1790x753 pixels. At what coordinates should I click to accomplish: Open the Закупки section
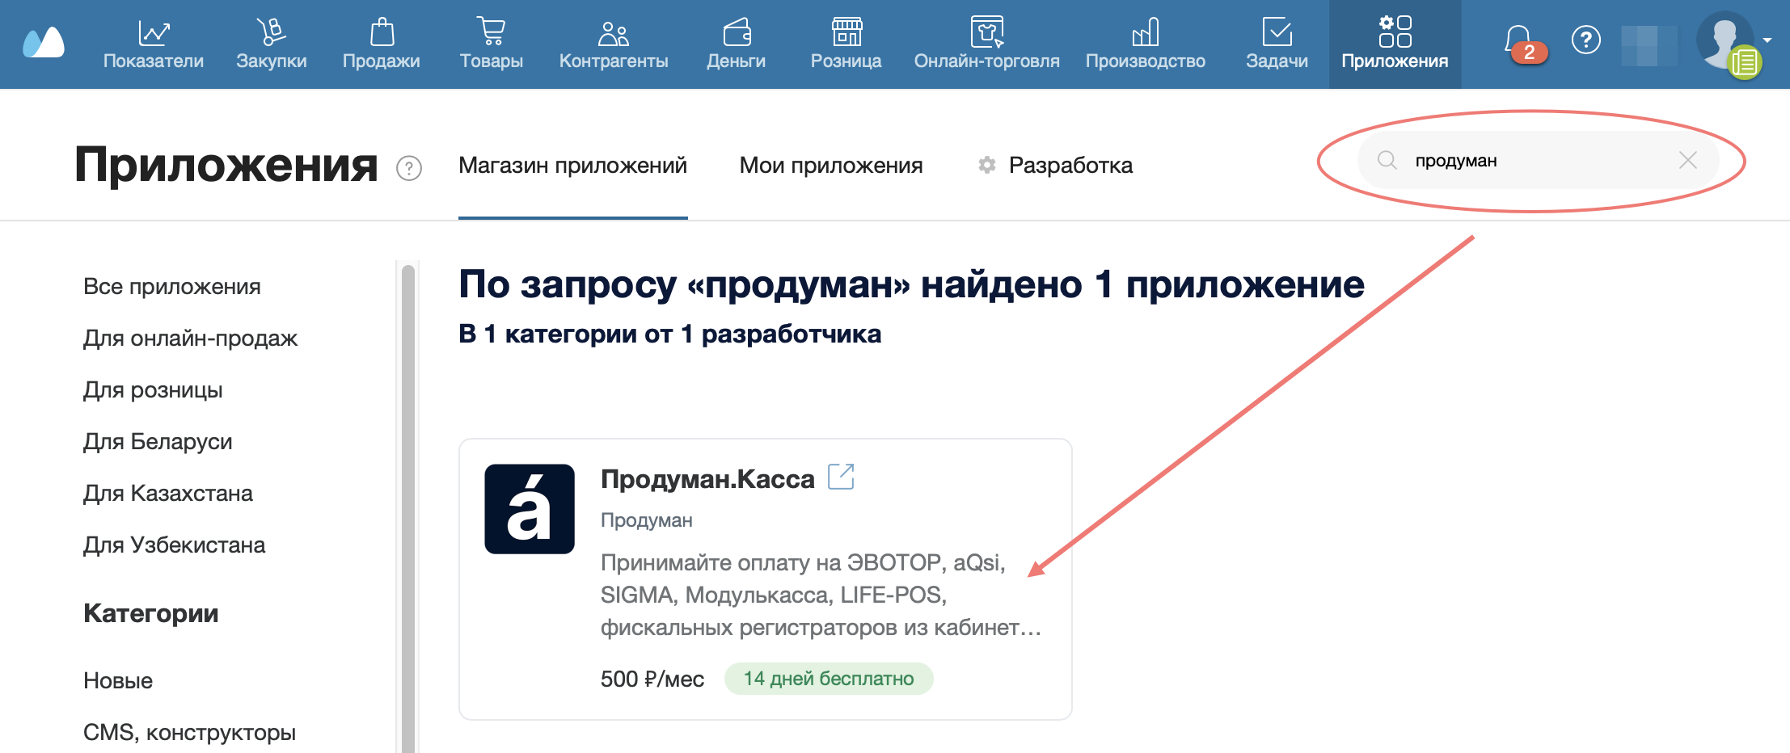[x=272, y=44]
